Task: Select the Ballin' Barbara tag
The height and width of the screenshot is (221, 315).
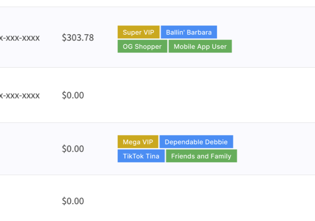Action: pos(189,32)
